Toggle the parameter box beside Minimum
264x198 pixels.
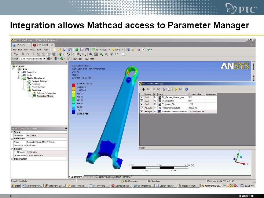click(15, 152)
